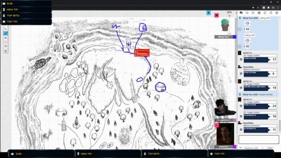This screenshot has width=281, height=158.
Task: Open the turn order clock tool
Action: tap(6, 42)
